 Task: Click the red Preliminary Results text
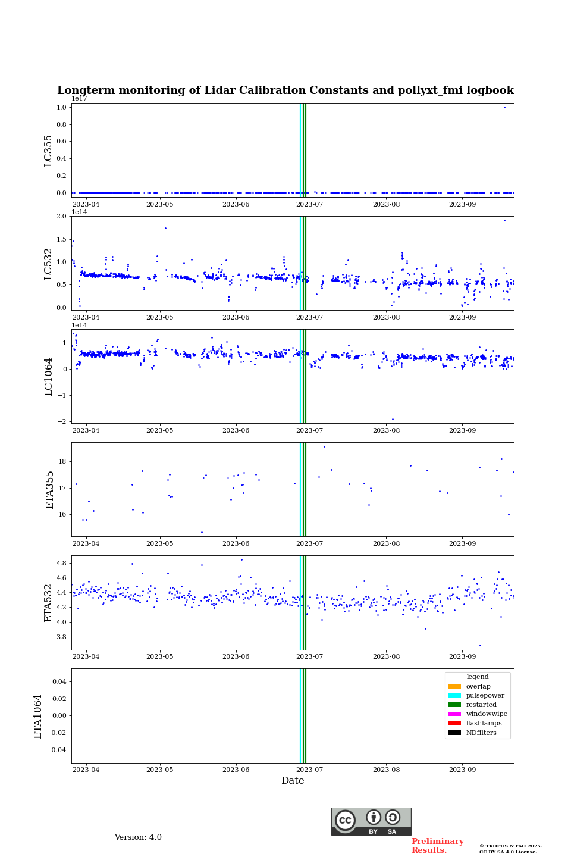click(437, 846)
